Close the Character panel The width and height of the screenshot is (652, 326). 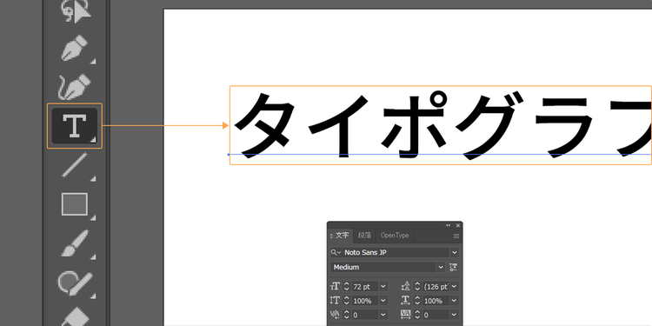[x=458, y=225]
